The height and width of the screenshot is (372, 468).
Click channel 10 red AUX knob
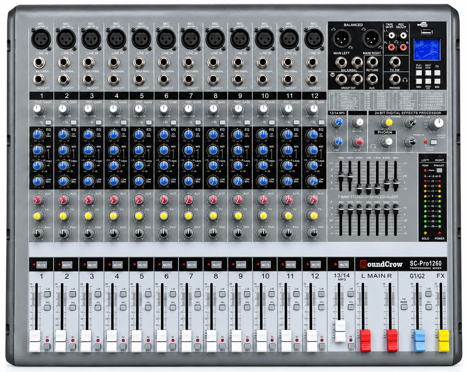[x=262, y=200]
